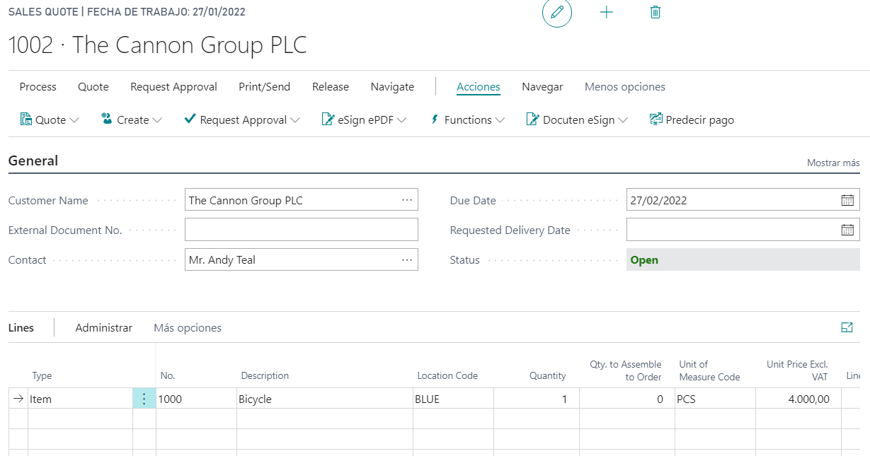Screen dimensions: 870x456
Task: Select the Acciones tab
Action: (479, 87)
